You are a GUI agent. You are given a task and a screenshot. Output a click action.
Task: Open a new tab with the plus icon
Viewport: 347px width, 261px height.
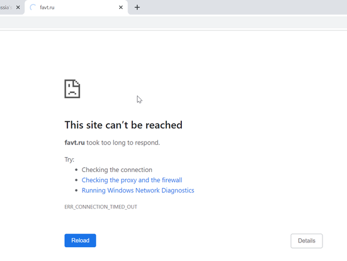[137, 8]
